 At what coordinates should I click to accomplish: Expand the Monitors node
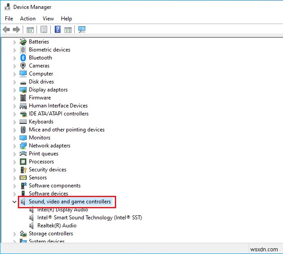[x=14, y=138]
